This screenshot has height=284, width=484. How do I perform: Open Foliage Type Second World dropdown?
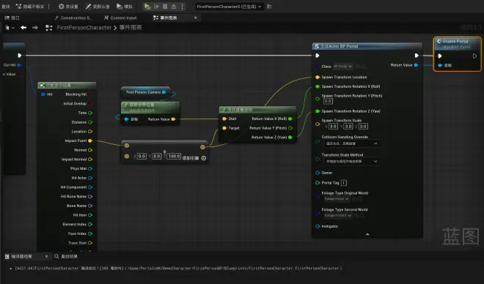point(339,215)
